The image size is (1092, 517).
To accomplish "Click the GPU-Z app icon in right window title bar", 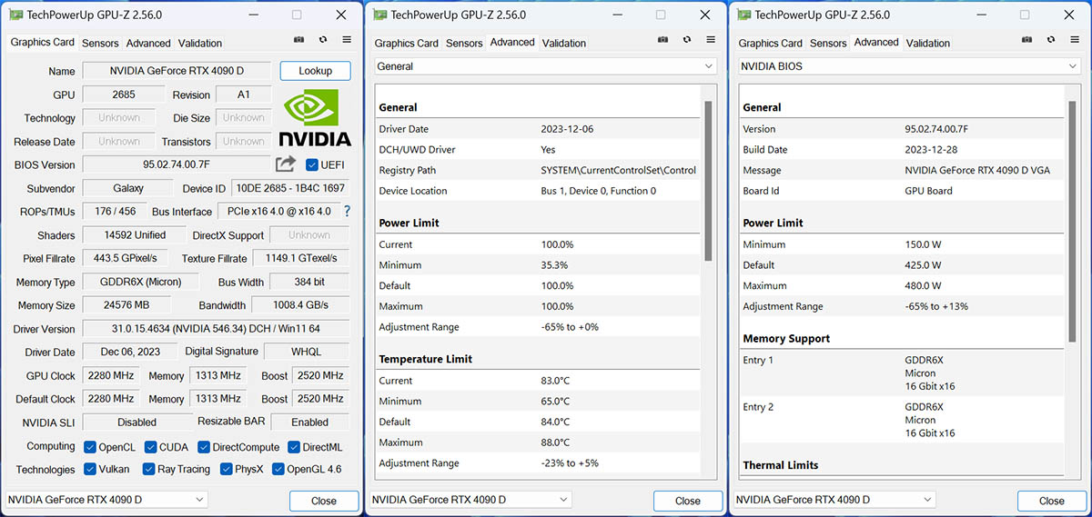I will click(744, 15).
